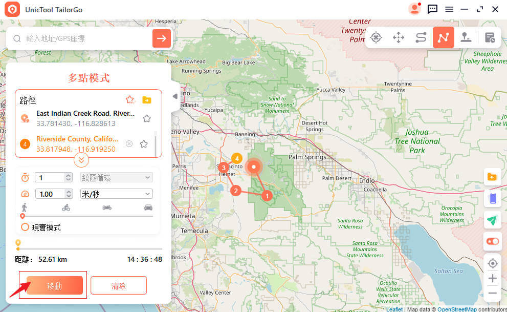Expand the route list with double chevron
Image resolution: width=507 pixels, height=312 pixels.
(81, 160)
